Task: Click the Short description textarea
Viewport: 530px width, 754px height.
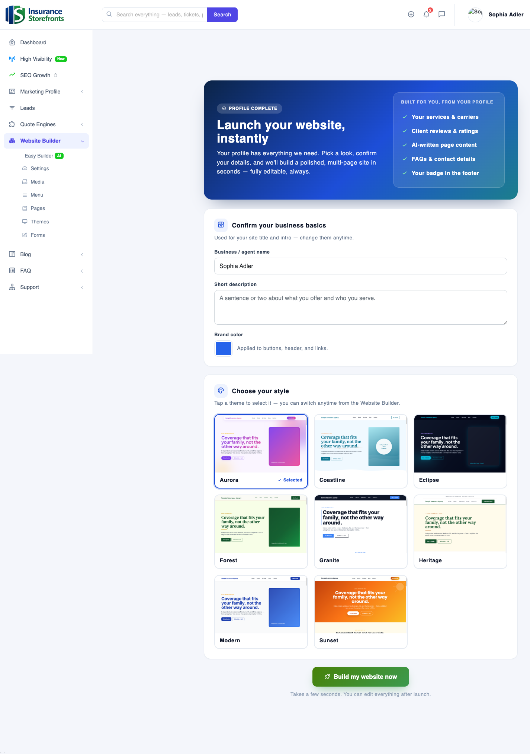Action: pyautogui.click(x=361, y=307)
